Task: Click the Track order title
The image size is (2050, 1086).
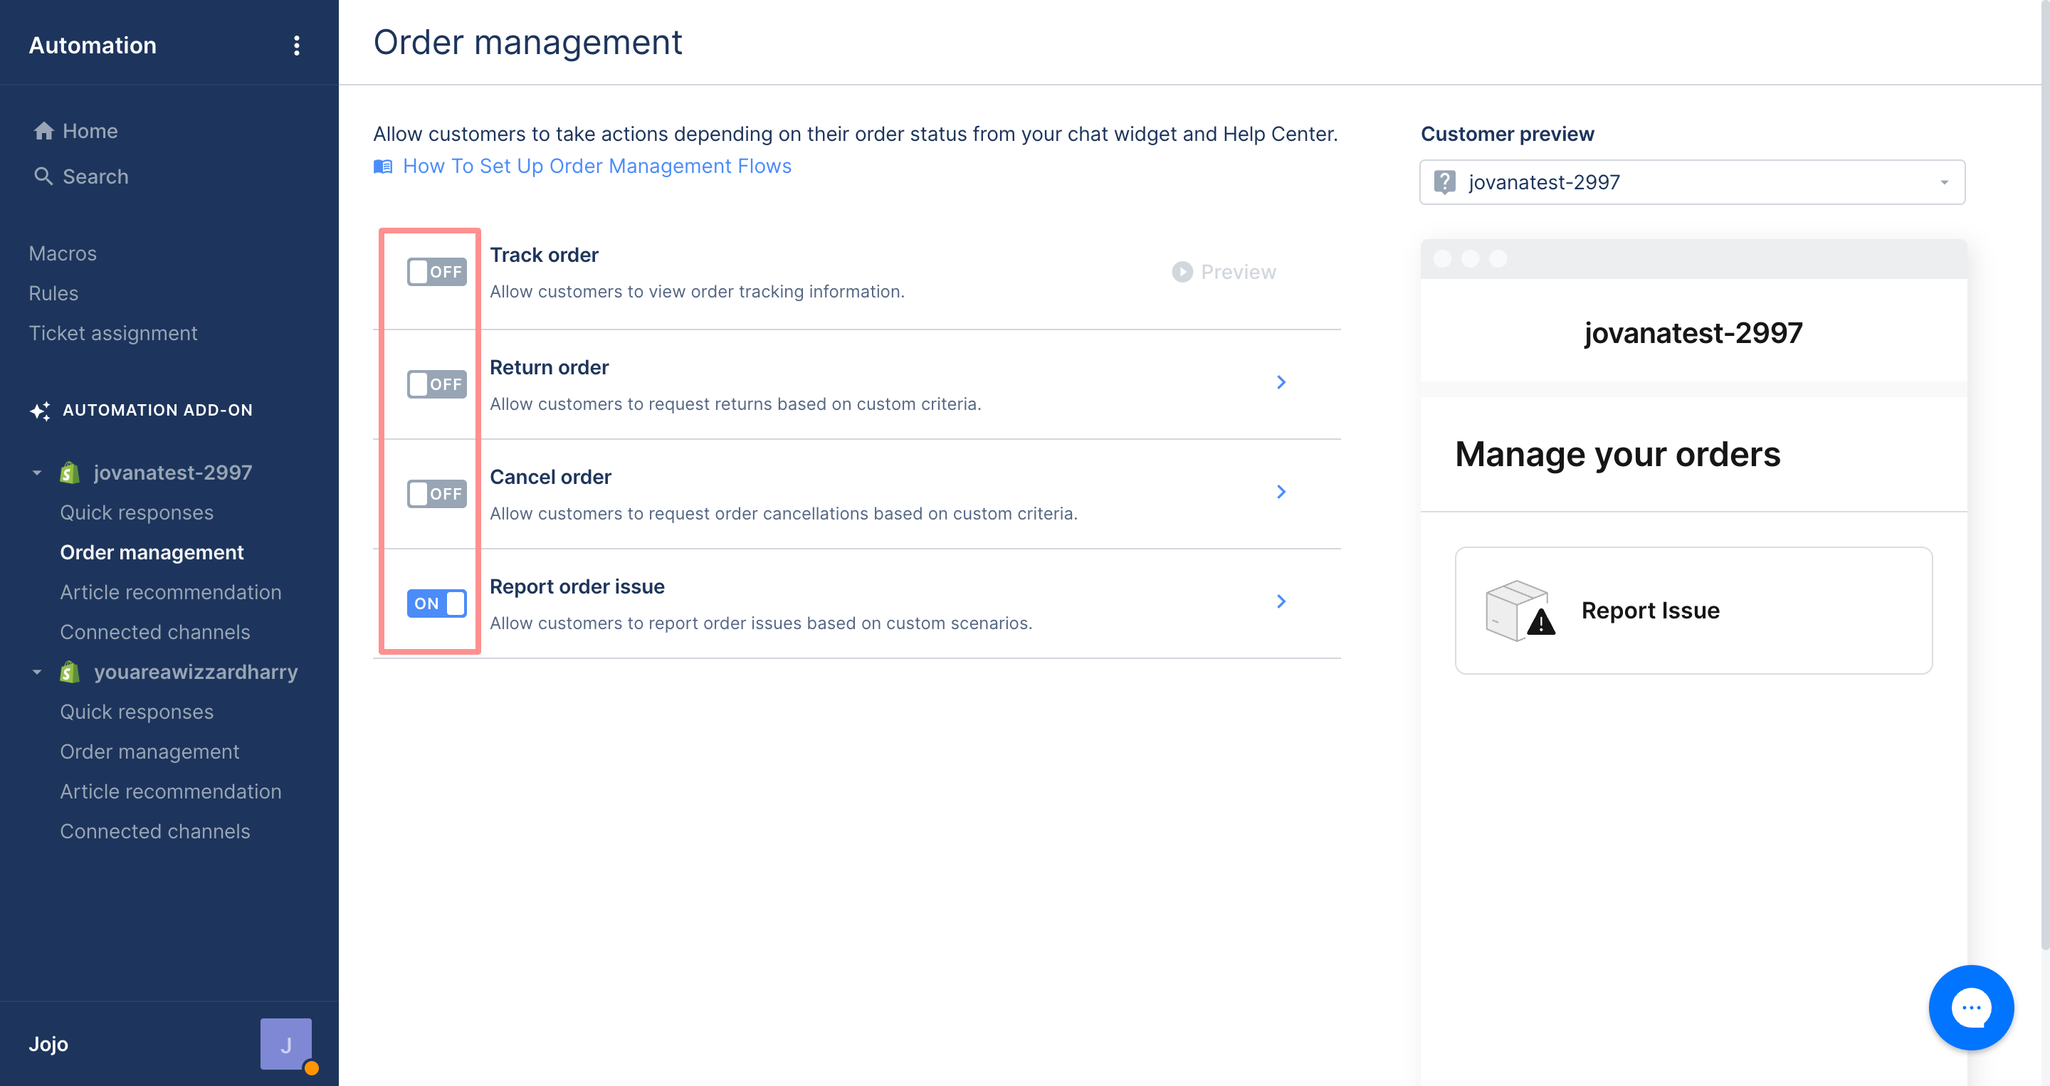Action: coord(545,255)
